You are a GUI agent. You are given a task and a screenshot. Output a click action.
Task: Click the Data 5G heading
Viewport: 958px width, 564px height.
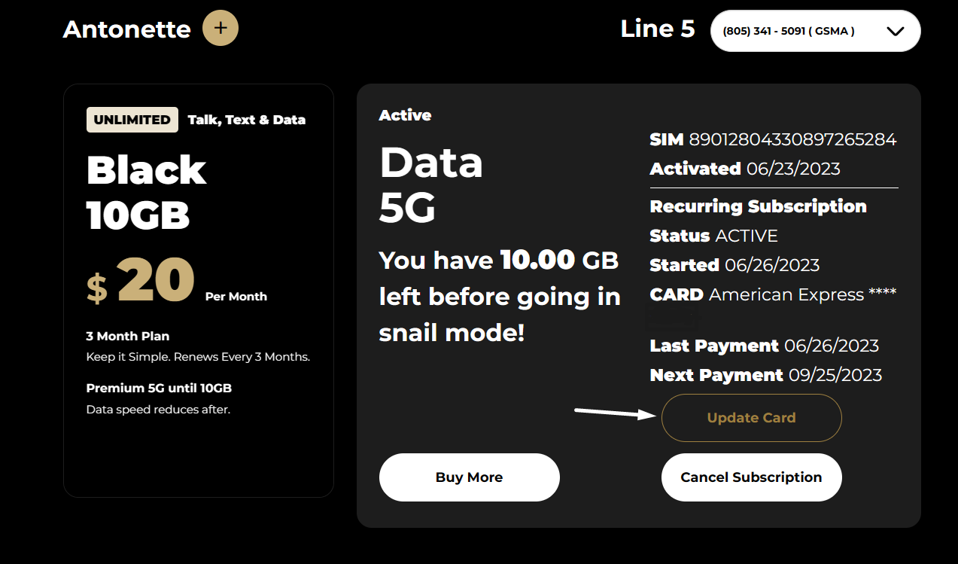tap(430, 184)
